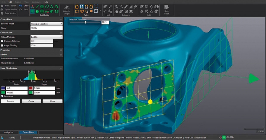Click the Create button

(31, 101)
